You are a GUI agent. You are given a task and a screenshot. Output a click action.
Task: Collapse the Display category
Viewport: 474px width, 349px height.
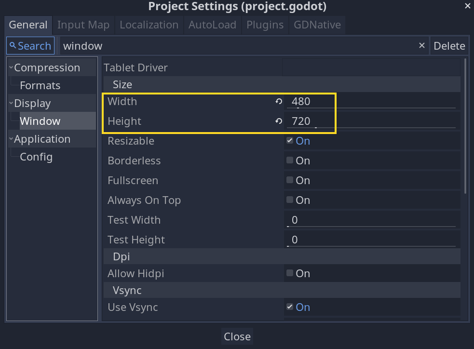[x=12, y=103]
